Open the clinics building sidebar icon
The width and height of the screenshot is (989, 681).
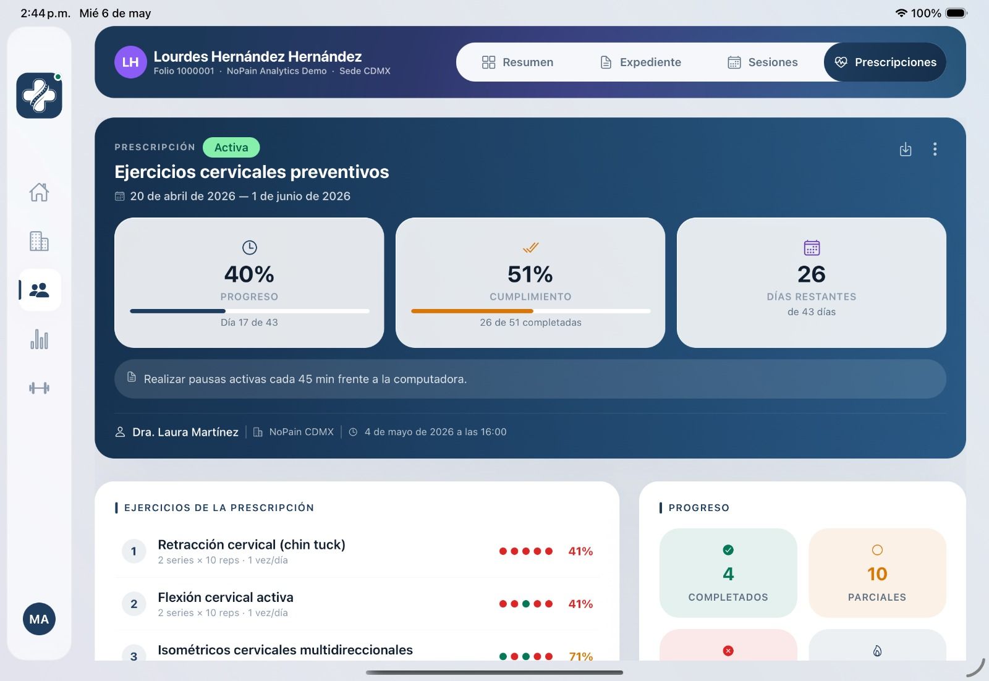click(39, 241)
